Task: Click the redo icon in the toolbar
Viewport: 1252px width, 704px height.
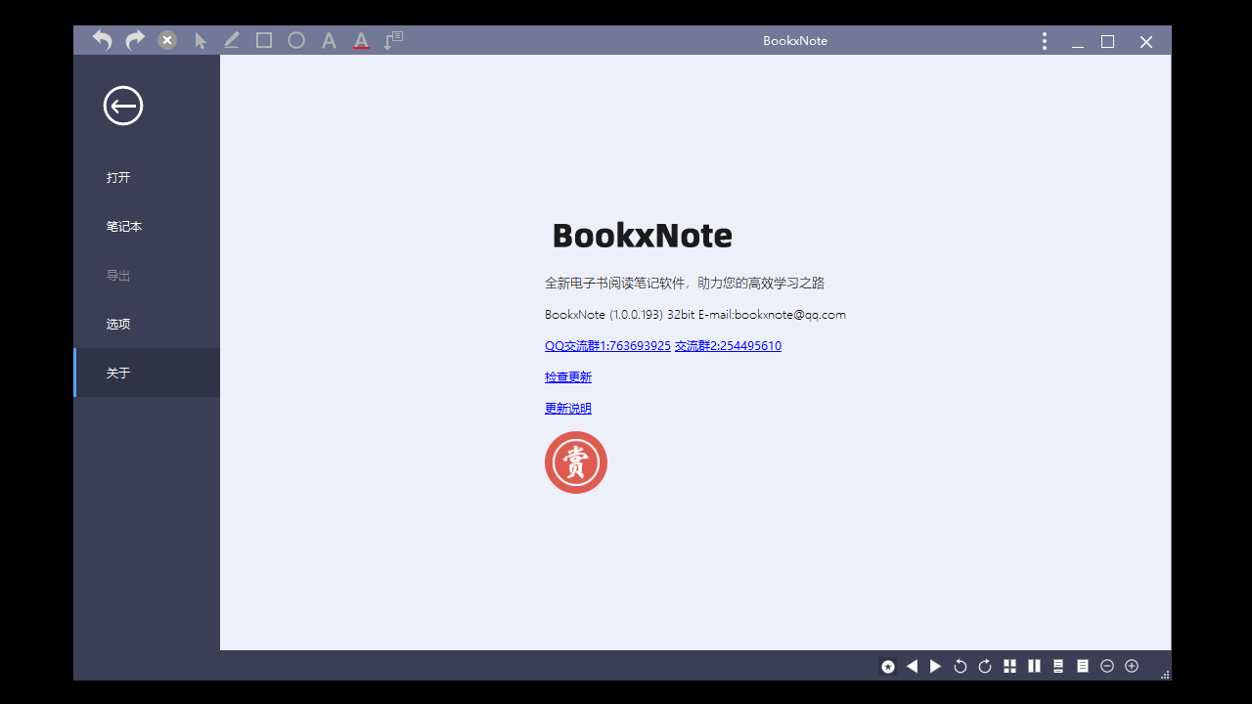Action: [134, 40]
